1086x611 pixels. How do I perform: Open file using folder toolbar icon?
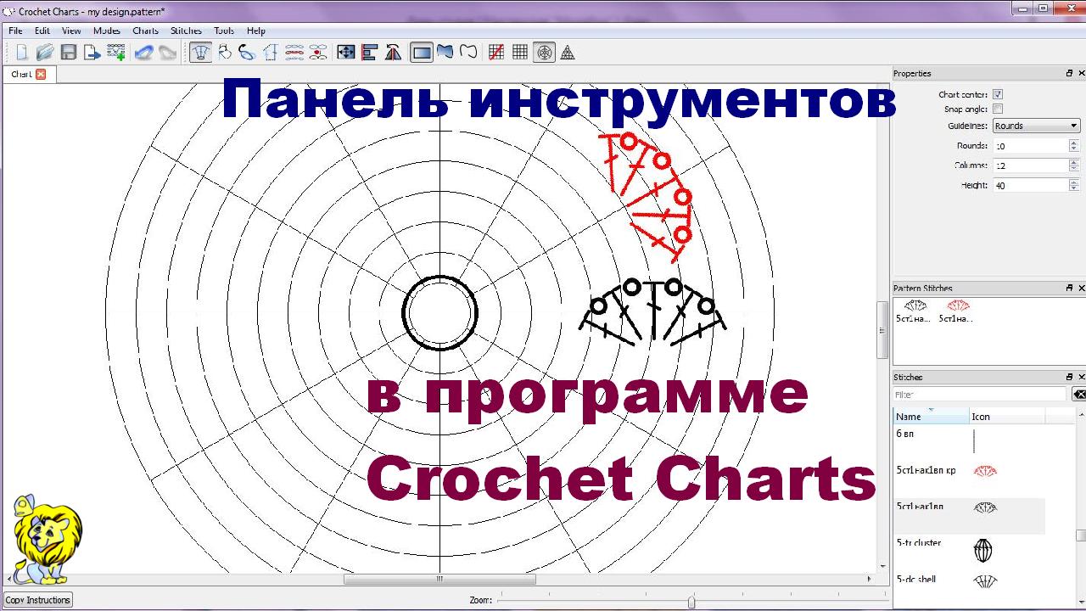tap(45, 53)
